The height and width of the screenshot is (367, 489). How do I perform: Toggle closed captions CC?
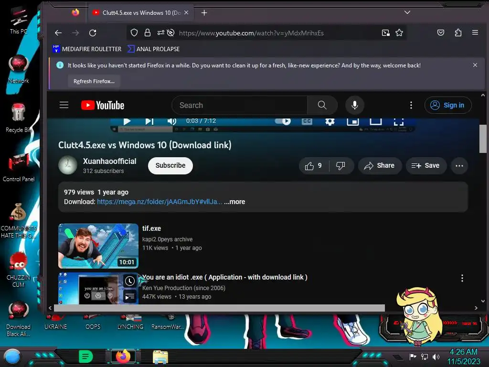tap(307, 121)
